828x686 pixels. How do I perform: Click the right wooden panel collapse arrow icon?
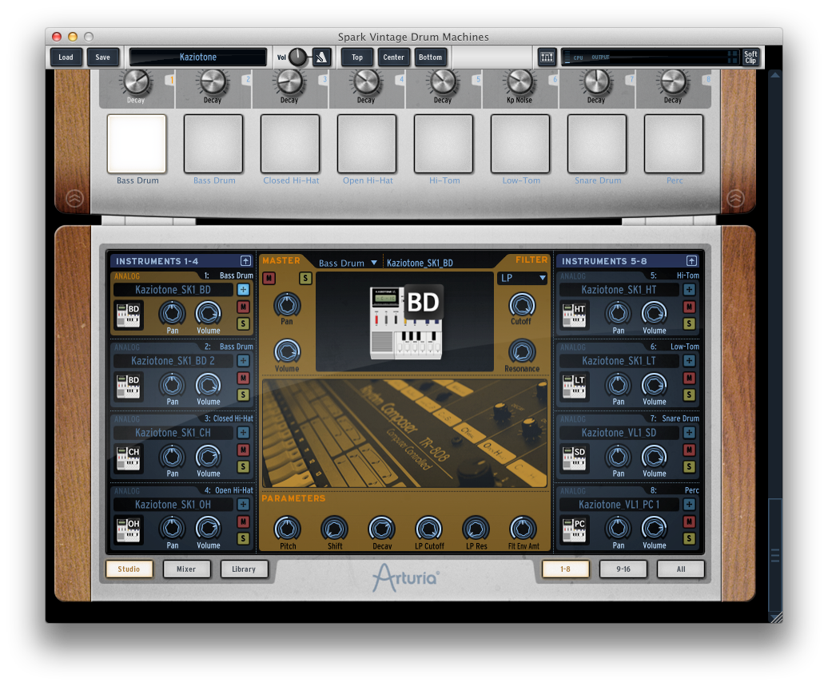pos(735,198)
